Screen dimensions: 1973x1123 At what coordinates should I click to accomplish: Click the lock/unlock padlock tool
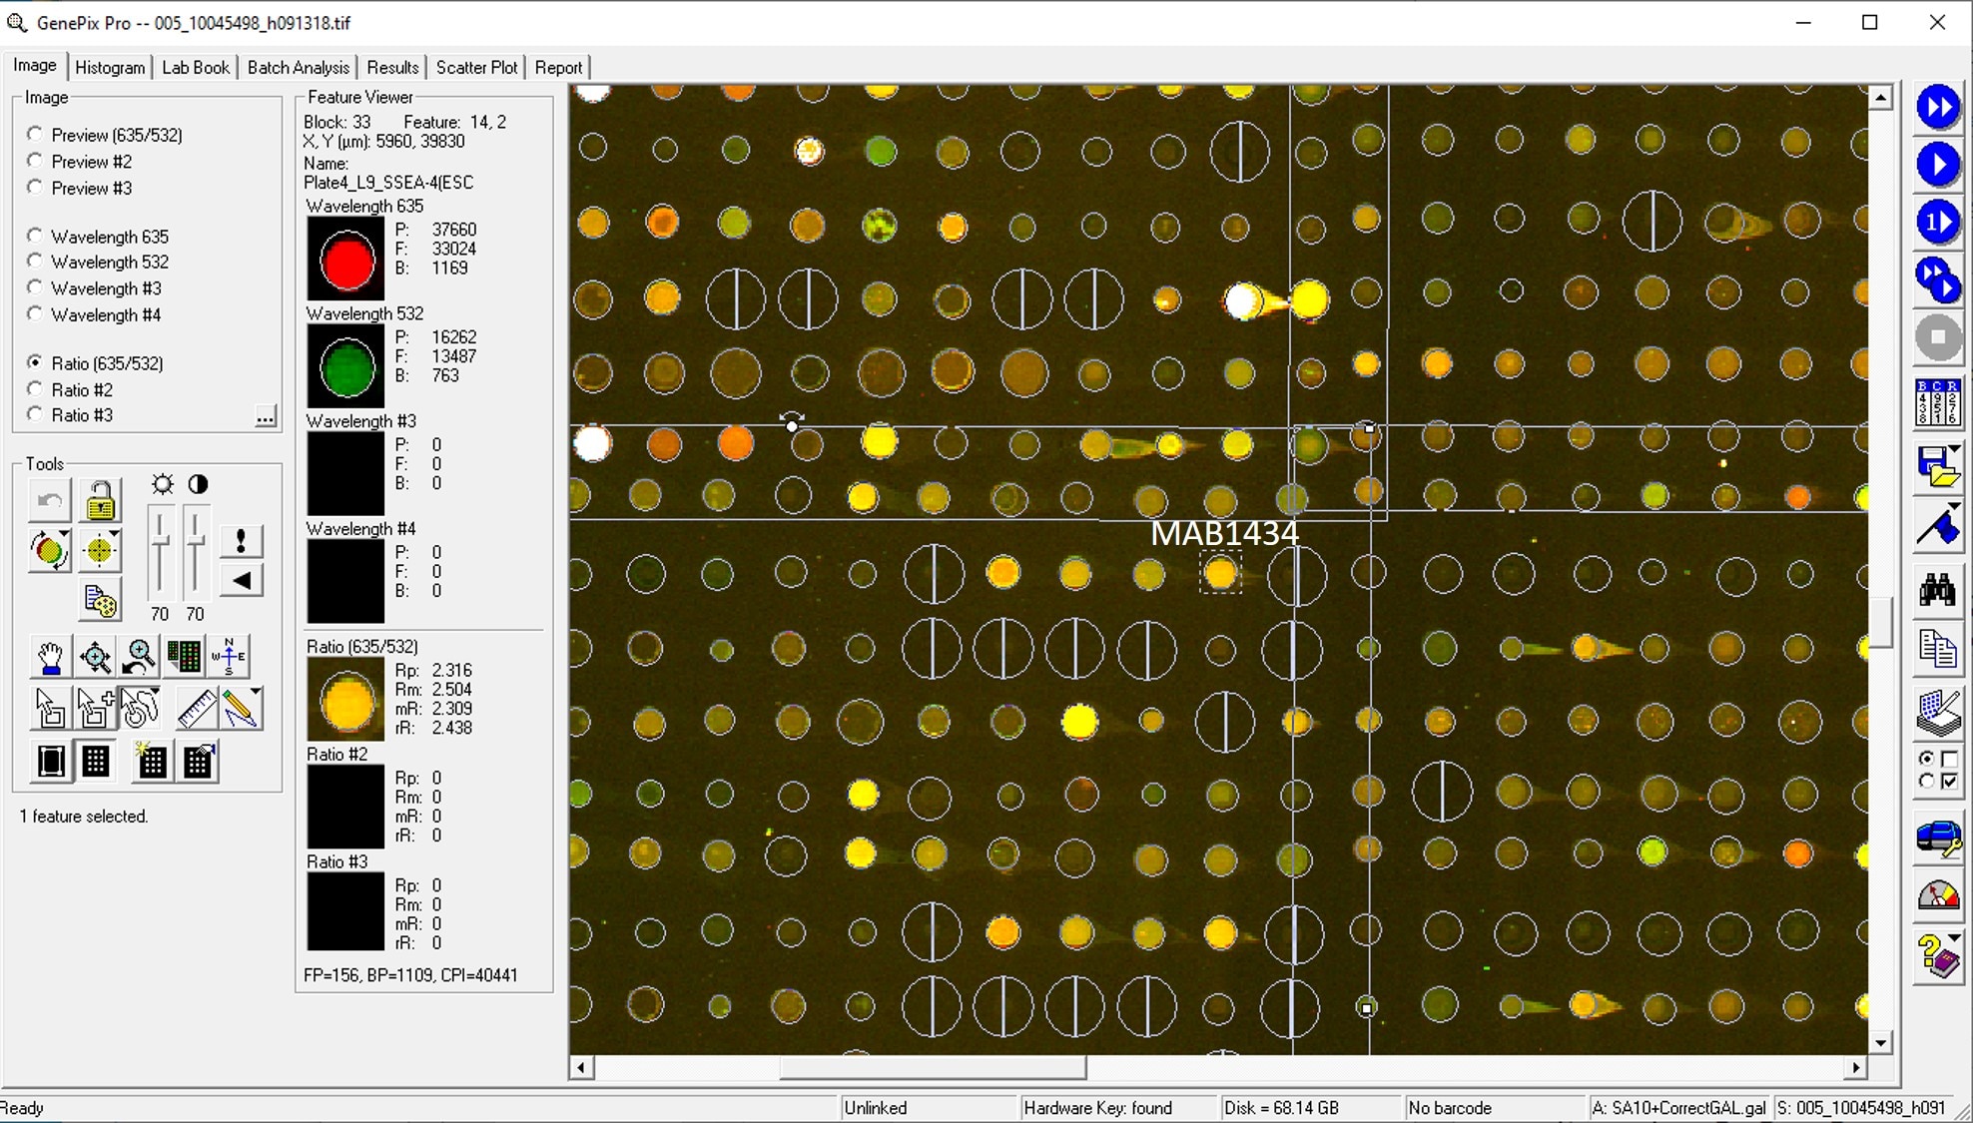pyautogui.click(x=100, y=500)
